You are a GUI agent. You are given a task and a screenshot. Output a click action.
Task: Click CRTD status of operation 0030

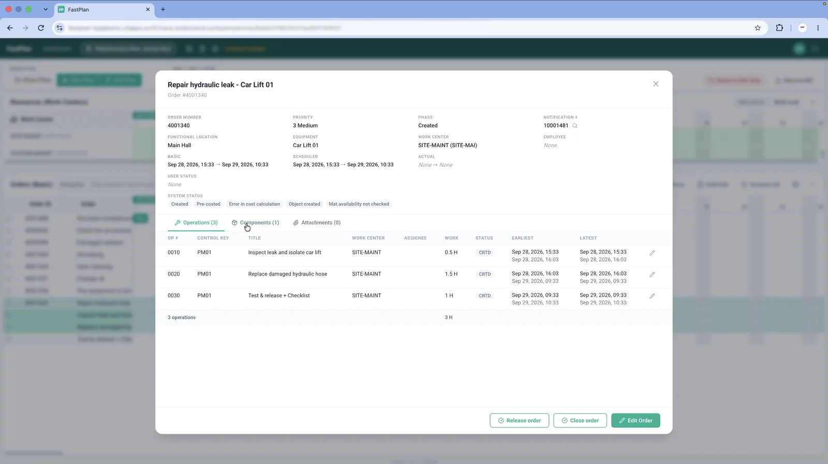[485, 296]
